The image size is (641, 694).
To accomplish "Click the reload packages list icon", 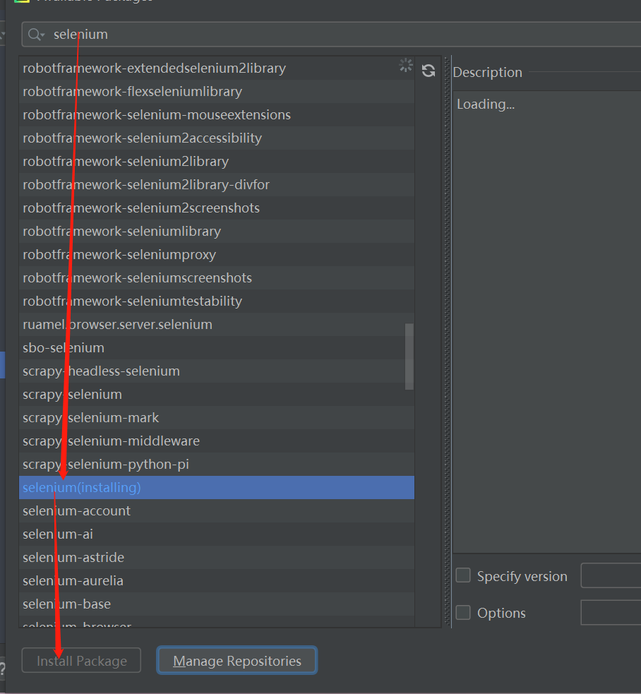I will click(428, 71).
